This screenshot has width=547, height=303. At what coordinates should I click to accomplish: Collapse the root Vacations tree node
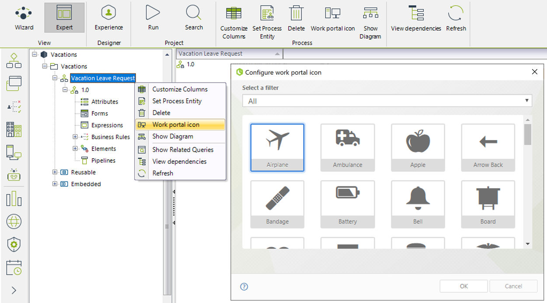pyautogui.click(x=35, y=54)
